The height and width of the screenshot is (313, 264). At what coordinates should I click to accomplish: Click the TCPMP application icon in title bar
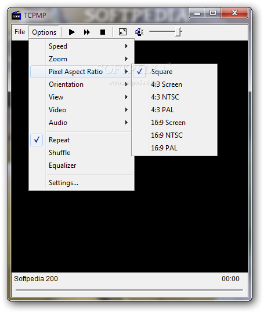coord(16,16)
